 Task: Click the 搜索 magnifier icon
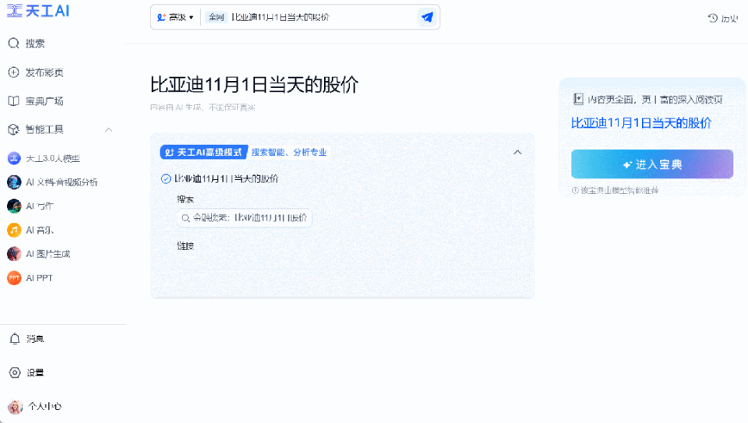pyautogui.click(x=13, y=44)
